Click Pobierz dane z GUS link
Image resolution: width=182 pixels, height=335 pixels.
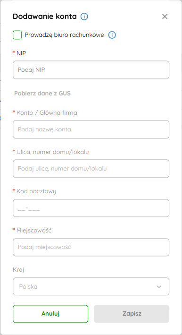[x=42, y=94]
